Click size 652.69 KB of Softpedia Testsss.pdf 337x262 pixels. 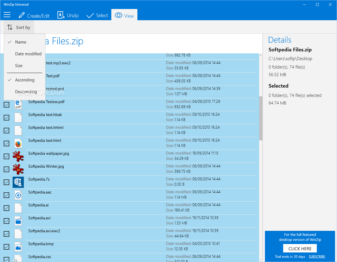182,107
